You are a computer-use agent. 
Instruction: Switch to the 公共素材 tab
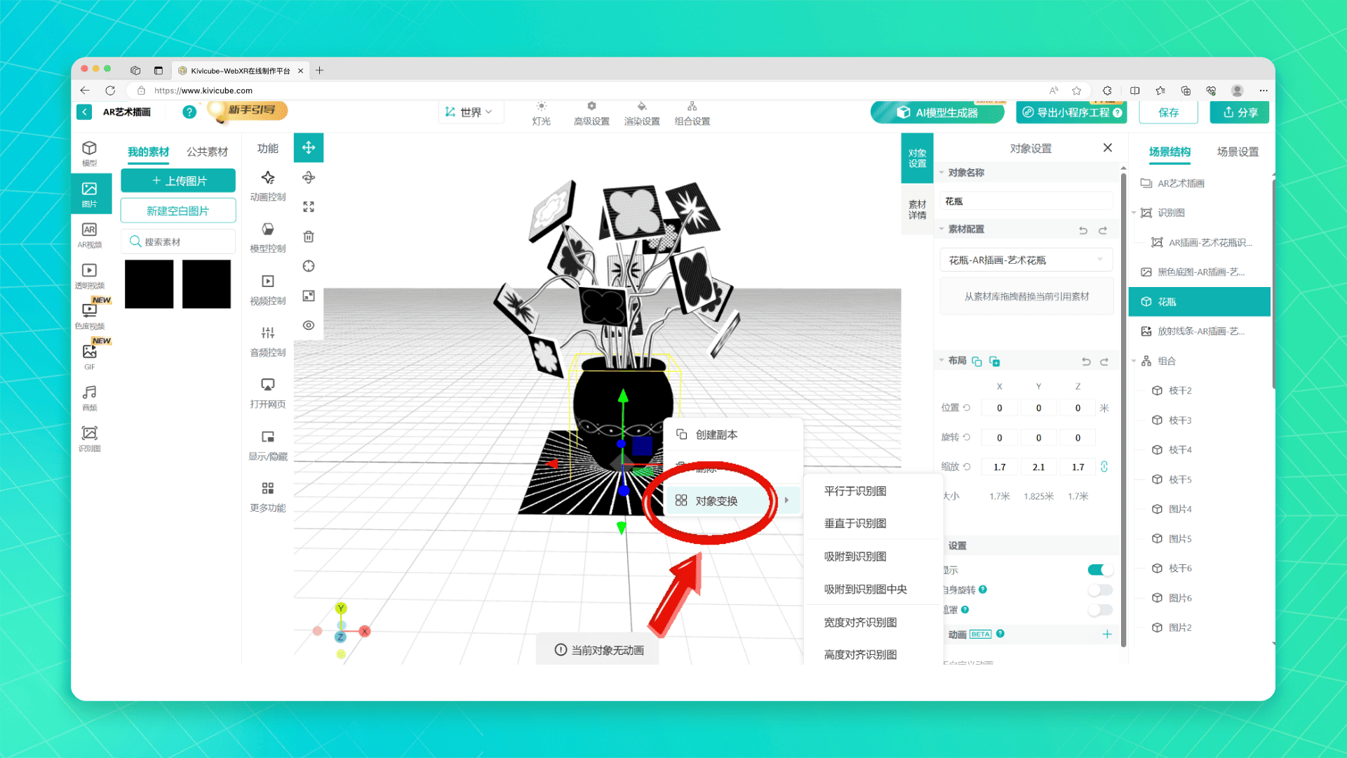[207, 152]
